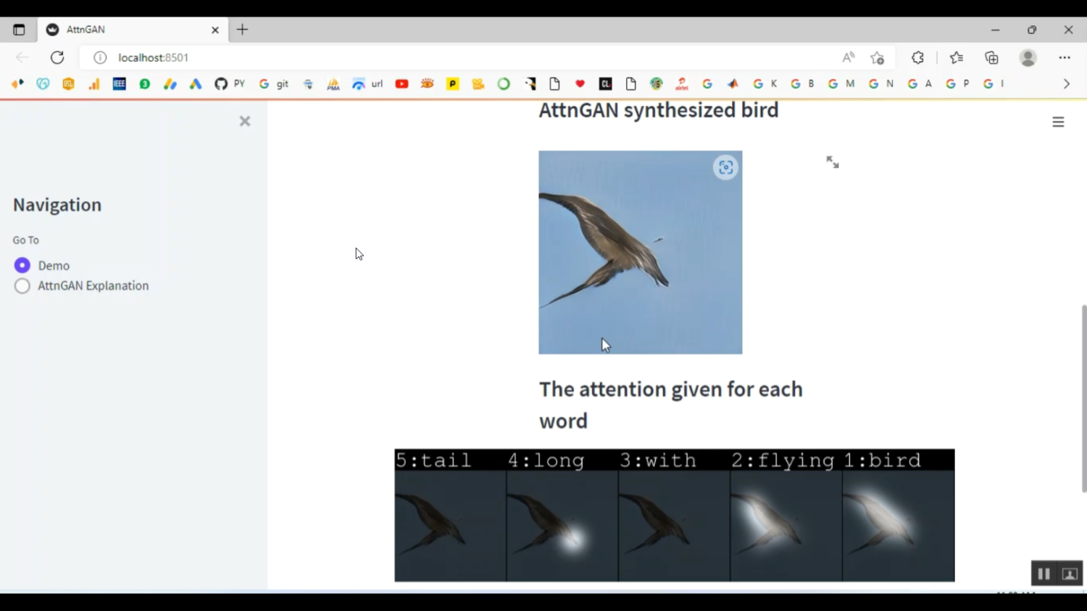Select the Demo radio option
The height and width of the screenshot is (611, 1087).
22,266
